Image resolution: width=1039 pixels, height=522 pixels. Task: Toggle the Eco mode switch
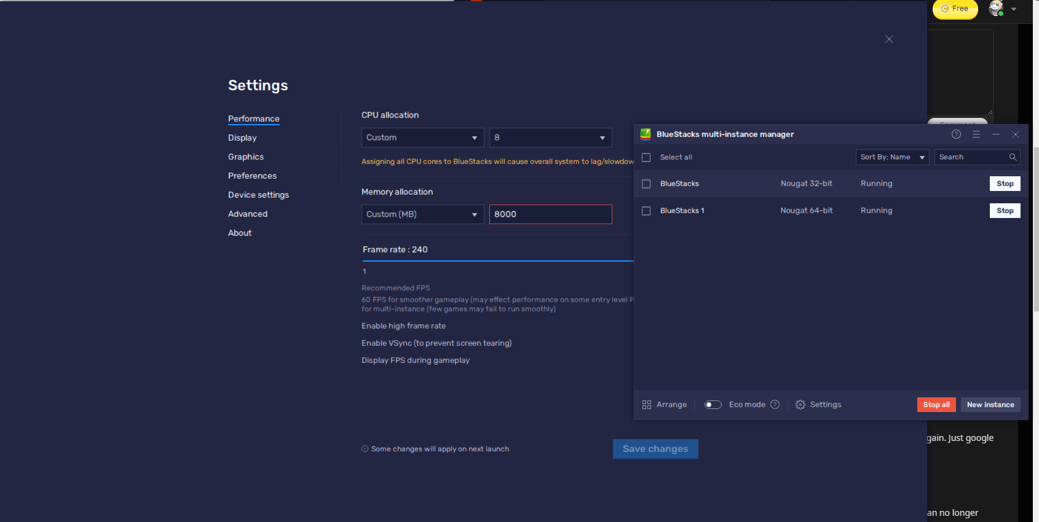(713, 405)
